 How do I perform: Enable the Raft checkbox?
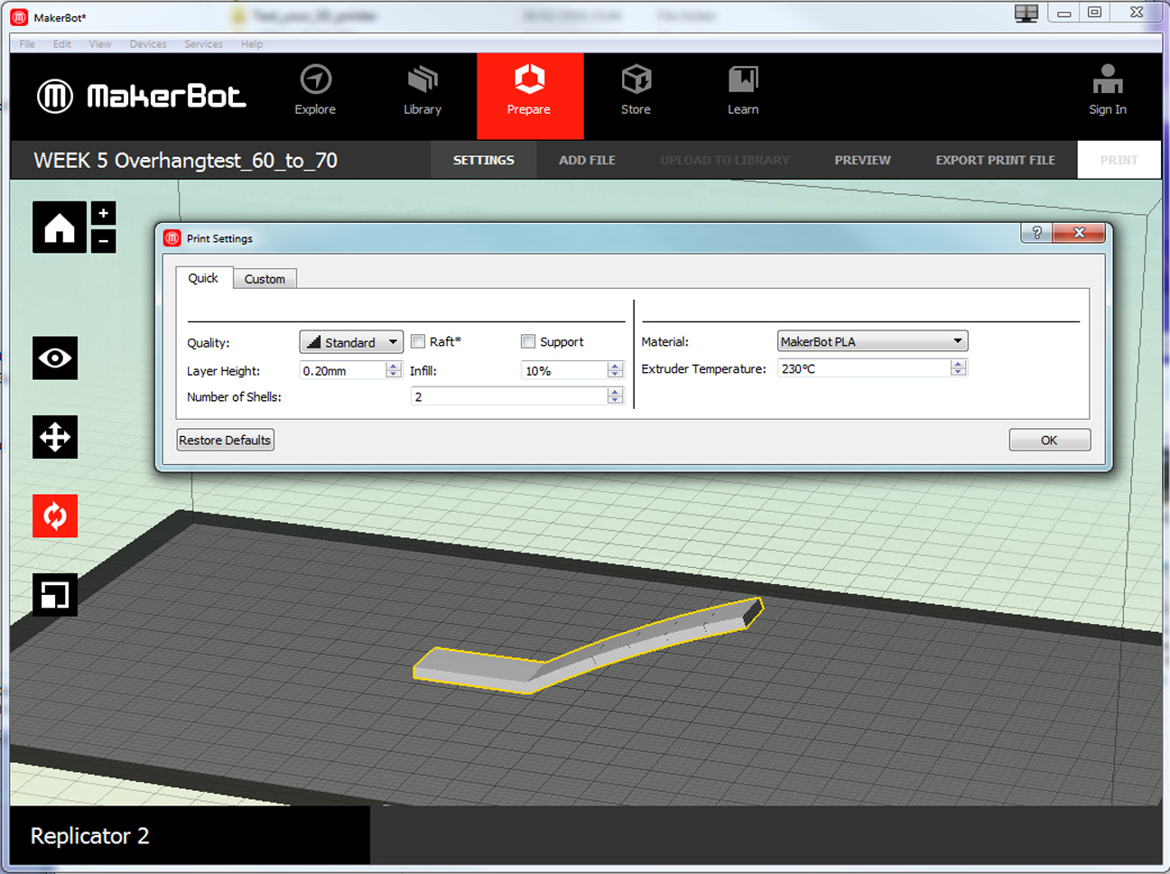pyautogui.click(x=418, y=341)
